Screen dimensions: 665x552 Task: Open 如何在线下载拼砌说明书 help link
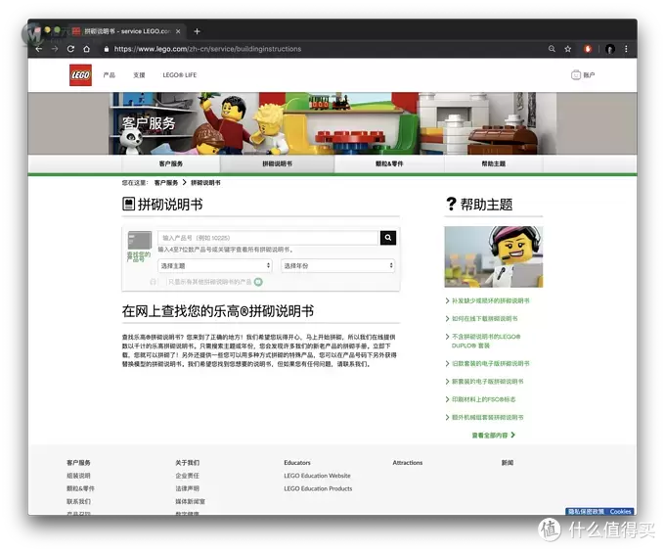tap(485, 319)
